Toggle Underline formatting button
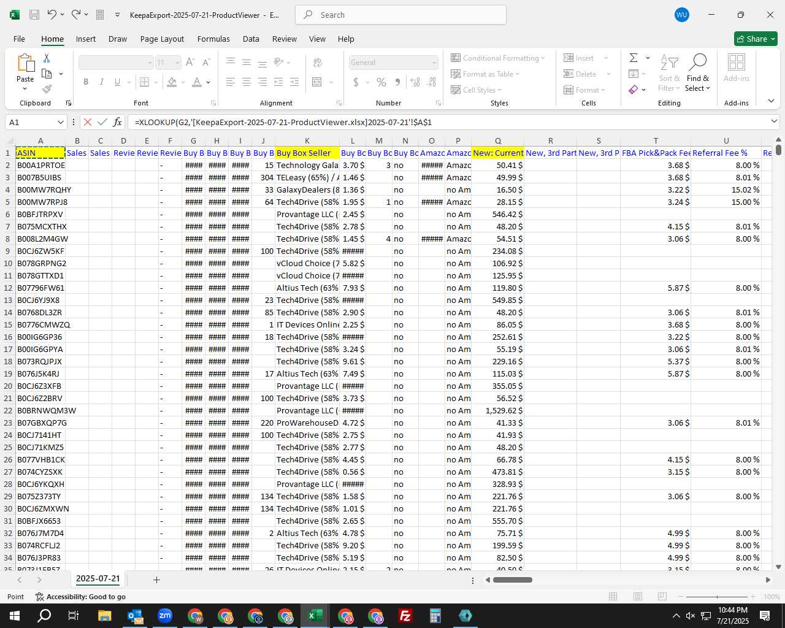The image size is (785, 628). pos(117,82)
